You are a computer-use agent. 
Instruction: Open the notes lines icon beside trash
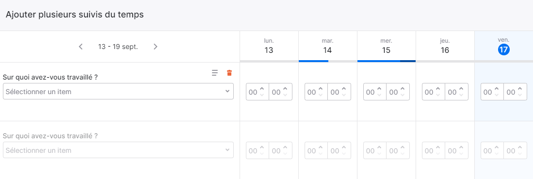[214, 72]
